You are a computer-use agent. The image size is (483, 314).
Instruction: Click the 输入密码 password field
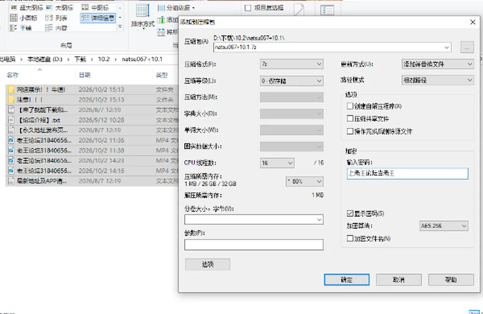[408, 174]
